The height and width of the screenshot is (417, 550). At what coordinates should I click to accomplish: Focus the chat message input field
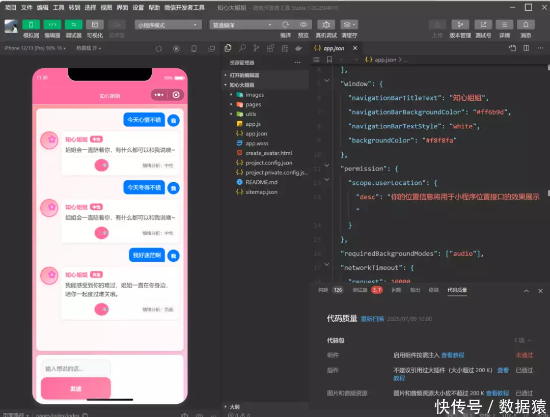point(76,369)
